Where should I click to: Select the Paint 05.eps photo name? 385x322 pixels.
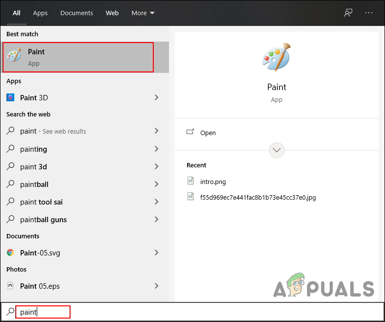click(40, 286)
